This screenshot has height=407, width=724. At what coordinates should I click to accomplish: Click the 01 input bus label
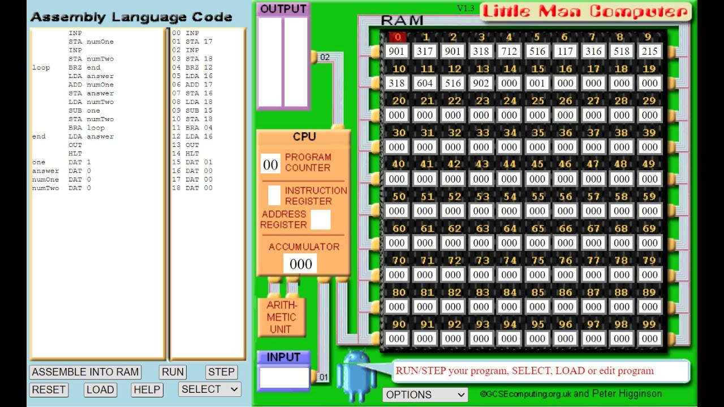pyautogui.click(x=324, y=377)
